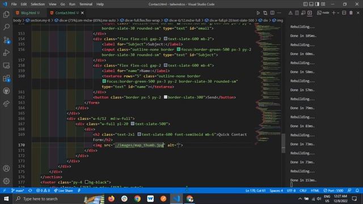
Task: Pick bg-black swatch on line 177
Action: click(87, 182)
